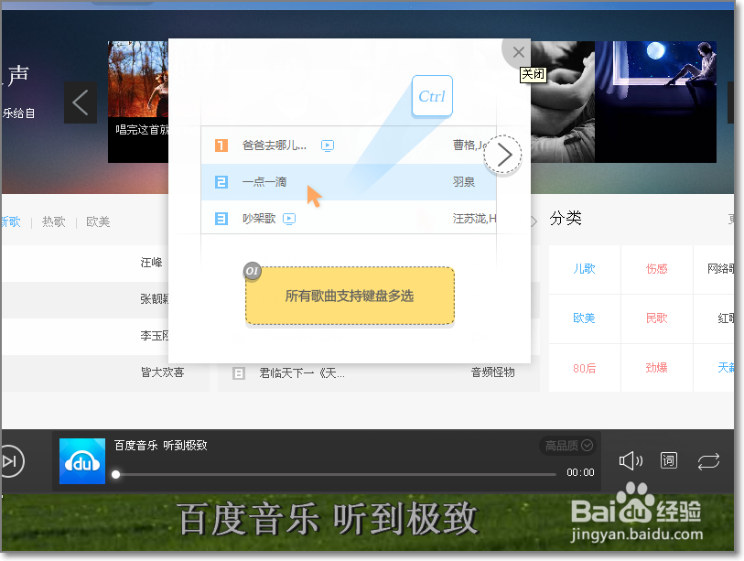Open the moonlit window banner image
The height and width of the screenshot is (561, 744).
tap(655, 102)
